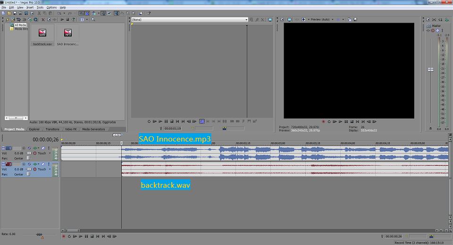453x245 pixels.
Task: Click the timeline horizontal scrollbar thumb
Action: pyautogui.click(x=73, y=230)
